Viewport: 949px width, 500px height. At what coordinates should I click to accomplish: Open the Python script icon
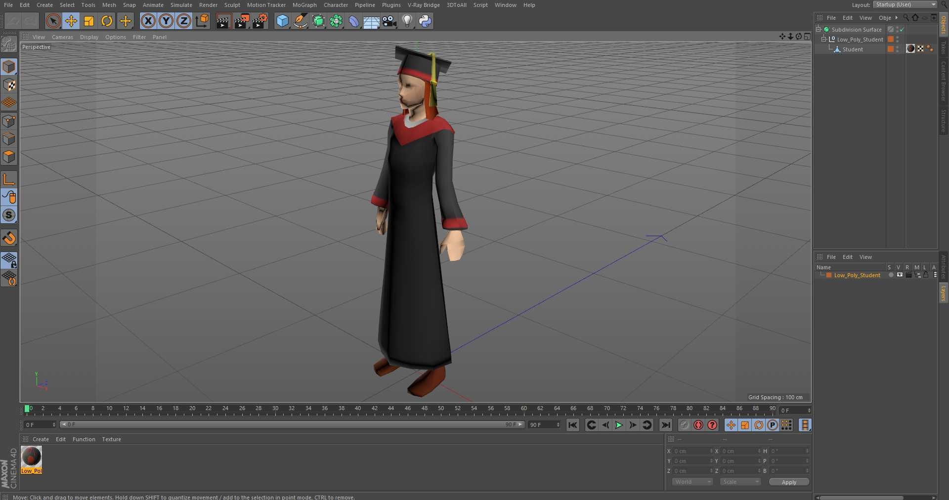coord(425,21)
